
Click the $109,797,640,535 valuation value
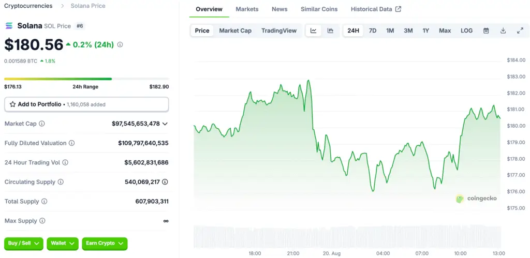143,143
